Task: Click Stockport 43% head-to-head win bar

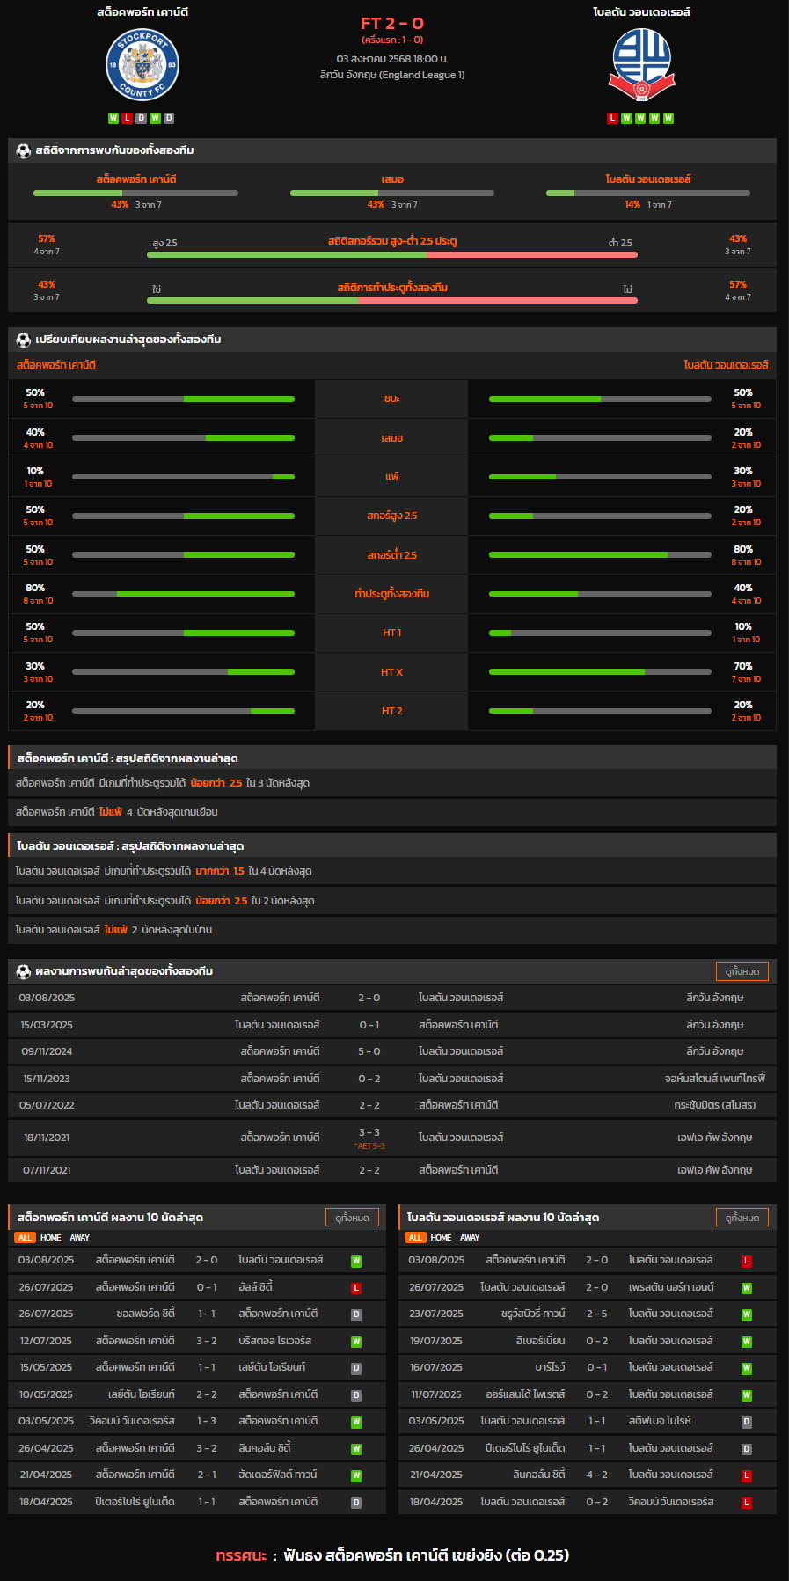Action: point(135,193)
